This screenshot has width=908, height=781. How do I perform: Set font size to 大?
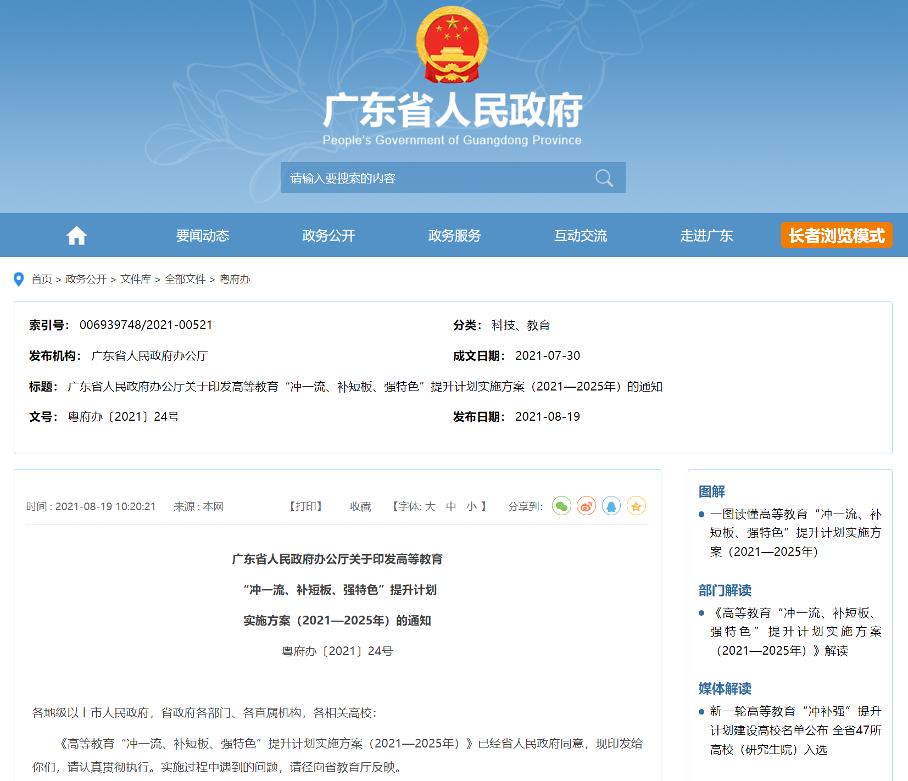(430, 506)
